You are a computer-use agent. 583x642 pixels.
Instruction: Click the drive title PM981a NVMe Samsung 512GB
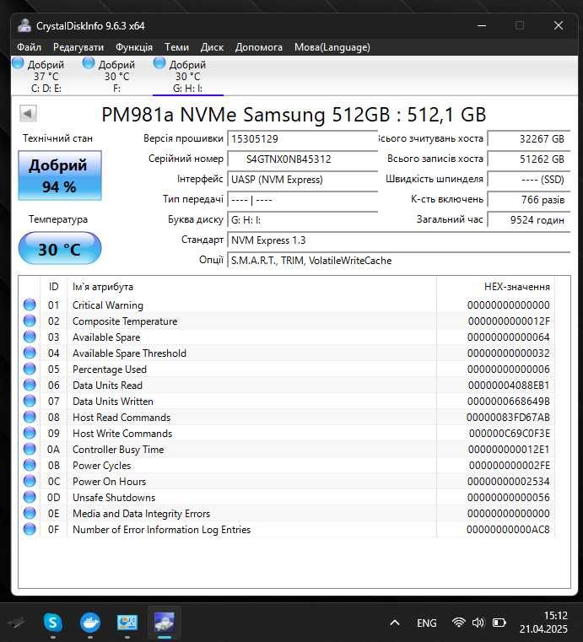[294, 114]
